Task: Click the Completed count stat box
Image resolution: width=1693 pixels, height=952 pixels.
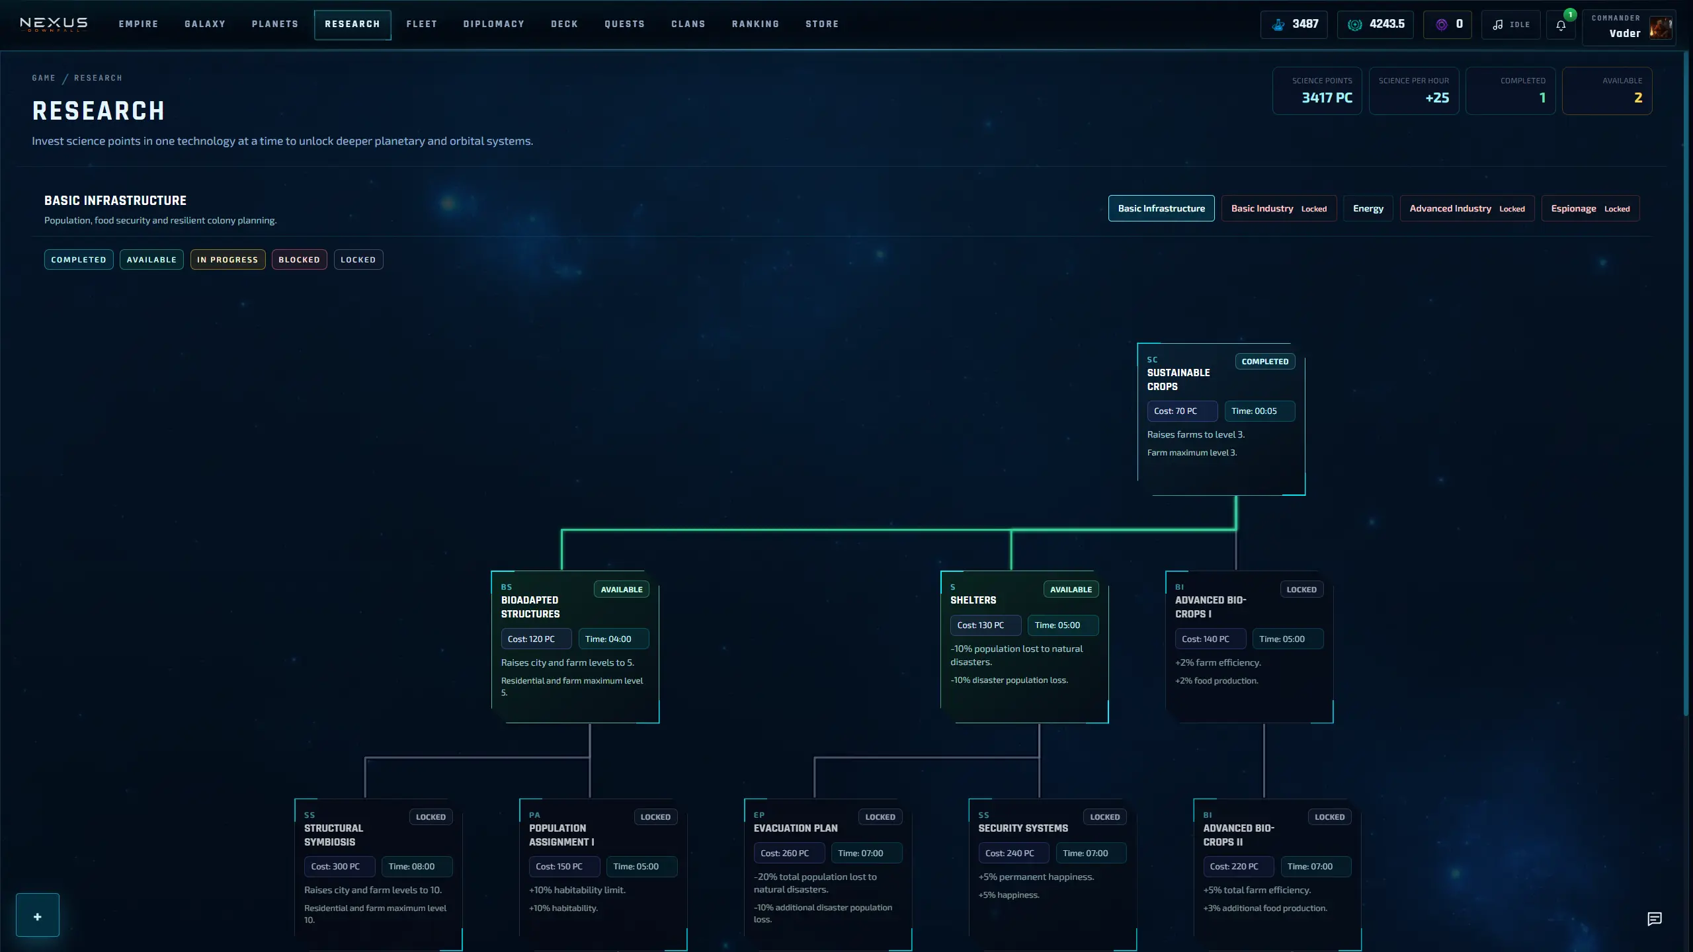Action: click(x=1510, y=91)
